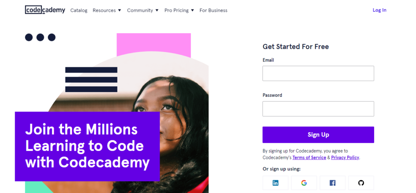Click the three-bar hamburger graphic
The image size is (416, 193).
tap(91, 79)
